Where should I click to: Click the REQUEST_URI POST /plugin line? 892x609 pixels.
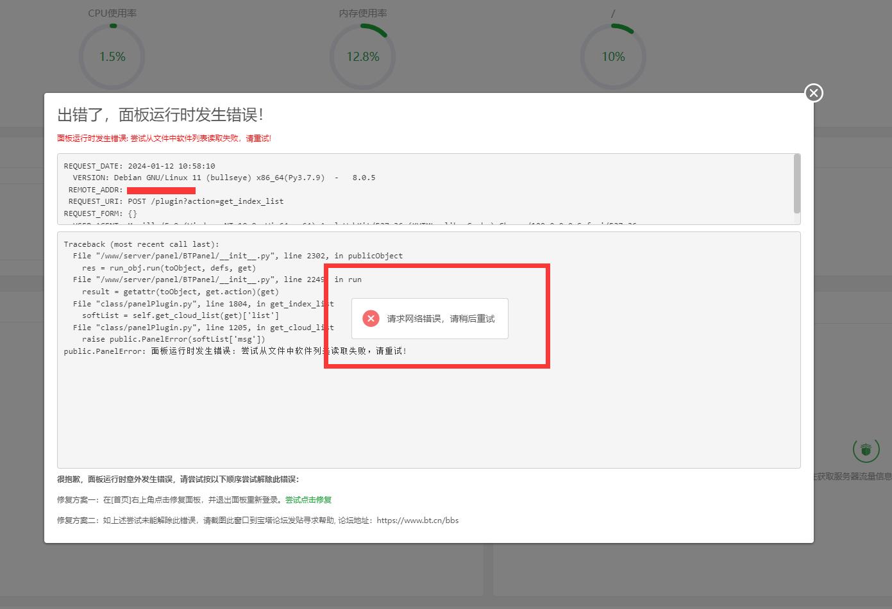pos(176,201)
